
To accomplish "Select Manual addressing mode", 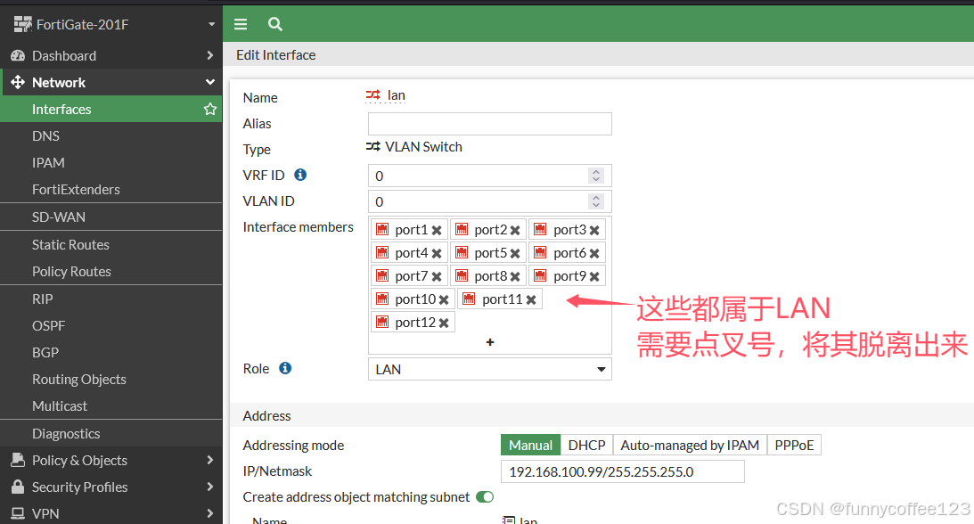I will 530,446.
